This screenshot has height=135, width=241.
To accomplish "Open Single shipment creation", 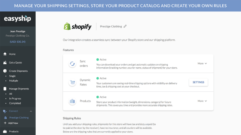I will pyautogui.click(x=12, y=76).
